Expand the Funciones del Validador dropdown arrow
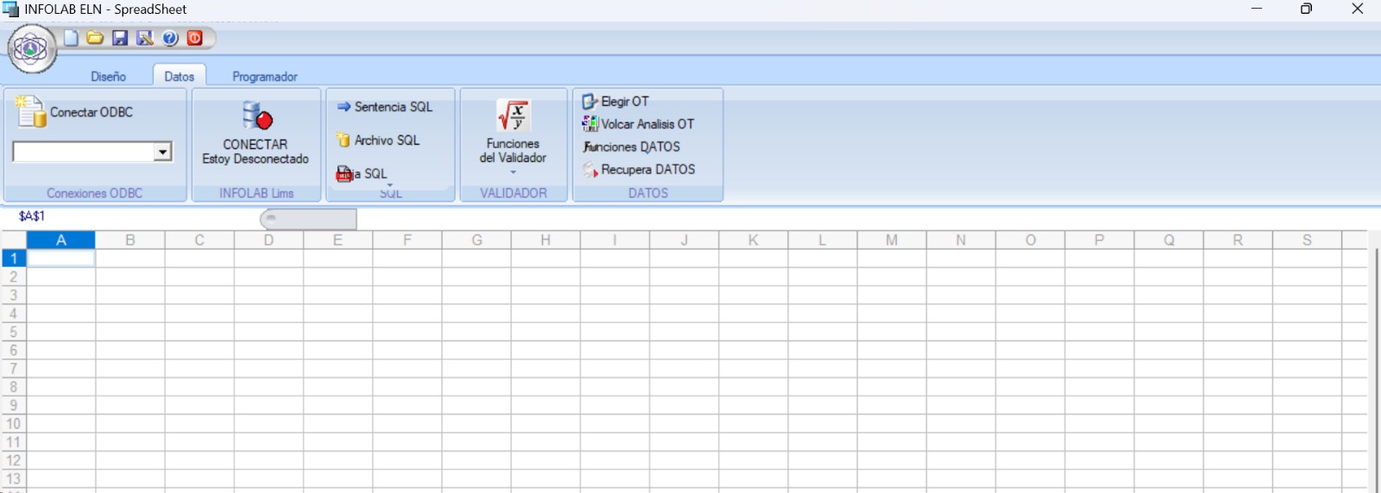The width and height of the screenshot is (1381, 493). pos(514,172)
